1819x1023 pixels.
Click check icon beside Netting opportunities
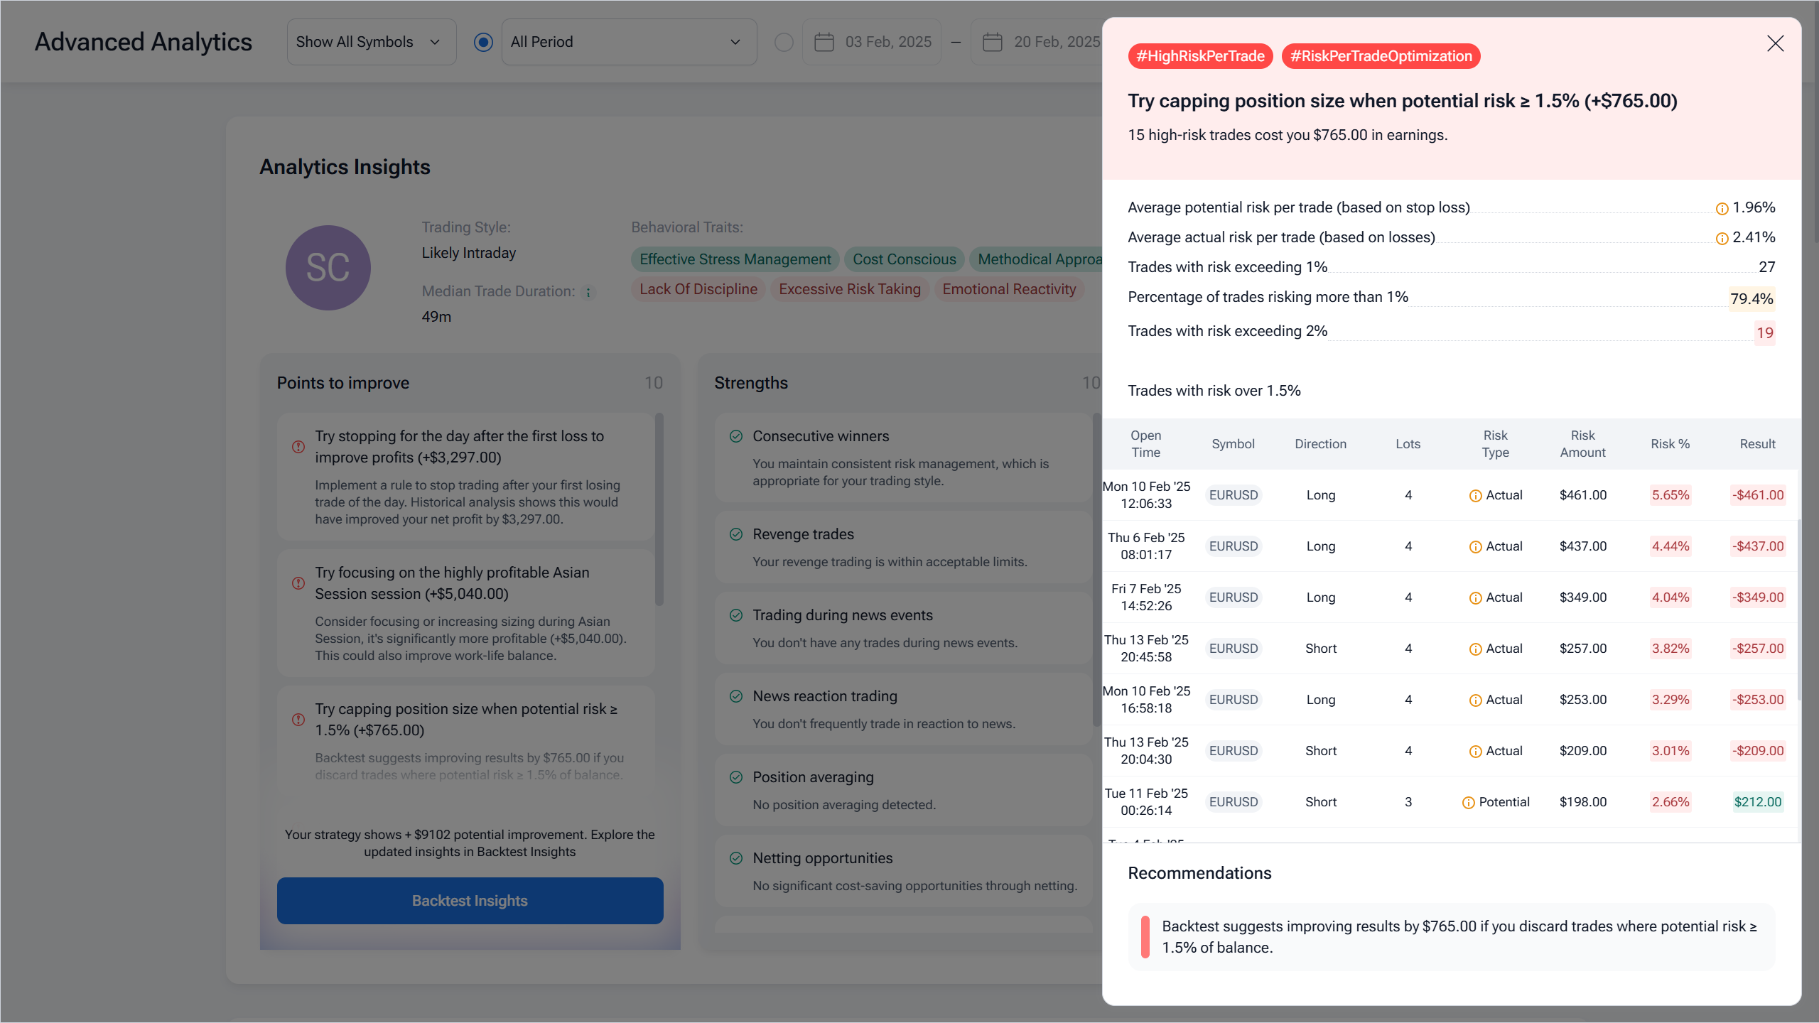coord(736,858)
